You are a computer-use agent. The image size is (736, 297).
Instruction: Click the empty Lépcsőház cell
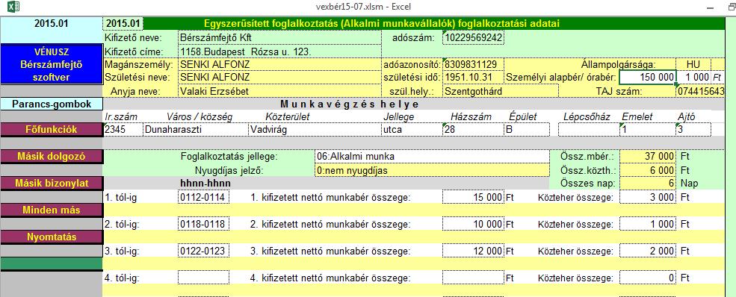[589, 129]
